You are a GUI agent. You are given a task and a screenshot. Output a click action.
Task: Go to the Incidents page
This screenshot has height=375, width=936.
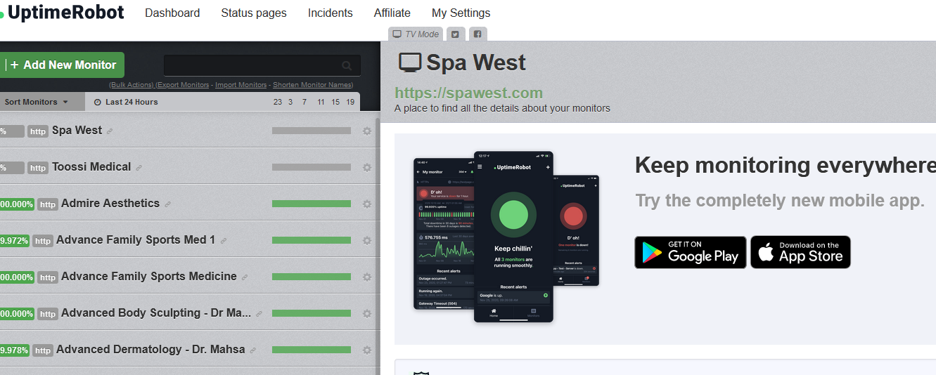(x=331, y=13)
